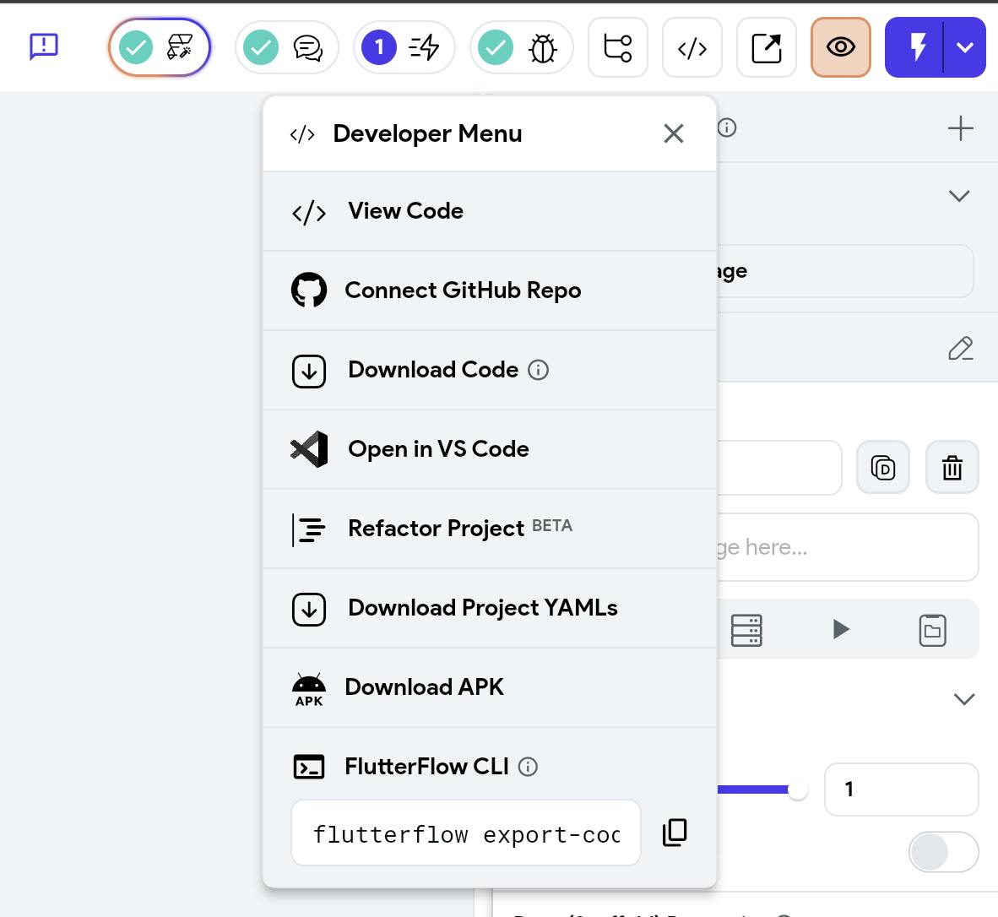The width and height of the screenshot is (998, 917).
Task: Open the branching version control icon
Action: (x=617, y=47)
